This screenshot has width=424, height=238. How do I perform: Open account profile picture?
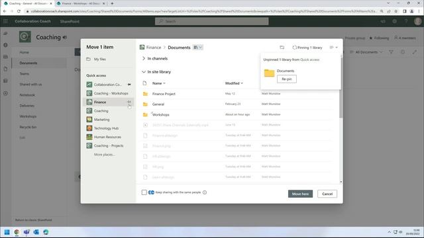(418, 21)
